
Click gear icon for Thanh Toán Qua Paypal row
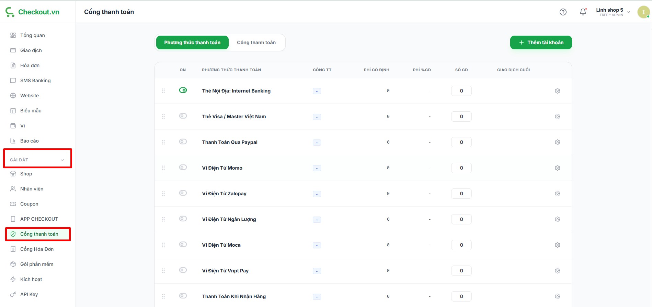point(557,142)
